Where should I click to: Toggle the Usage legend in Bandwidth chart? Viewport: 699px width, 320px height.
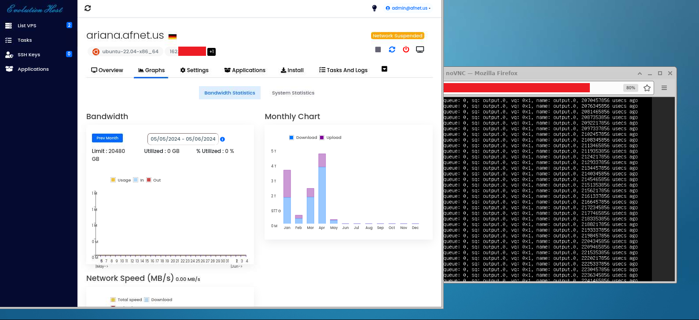tap(121, 180)
